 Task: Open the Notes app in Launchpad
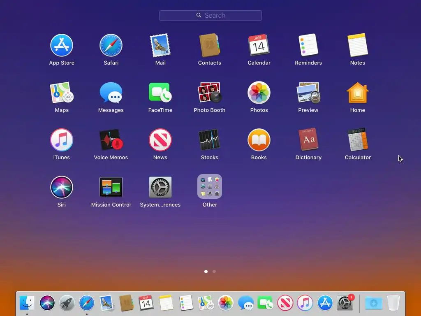[358, 45]
